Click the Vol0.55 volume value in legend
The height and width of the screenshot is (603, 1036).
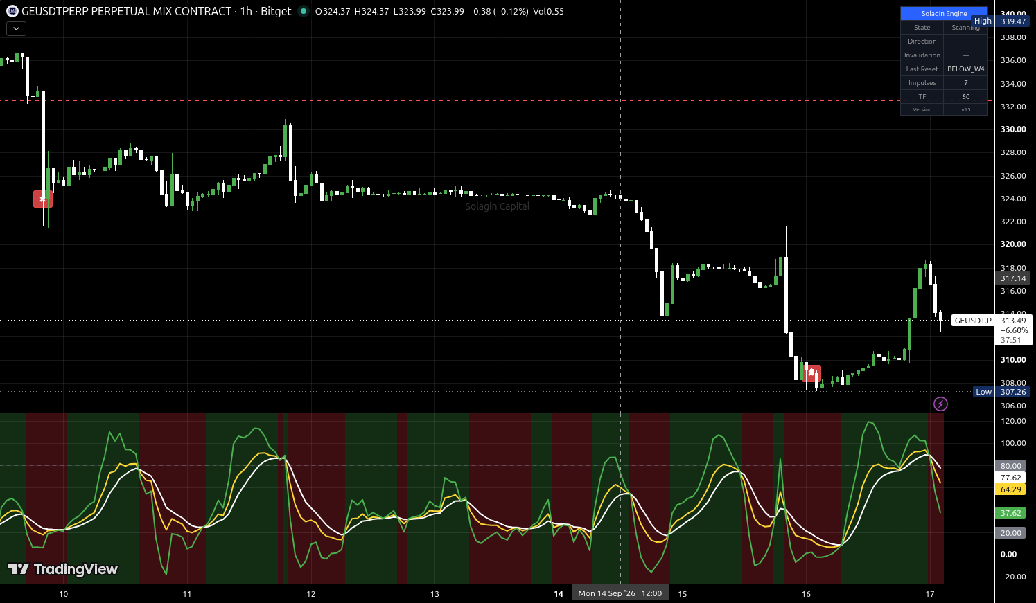point(549,11)
